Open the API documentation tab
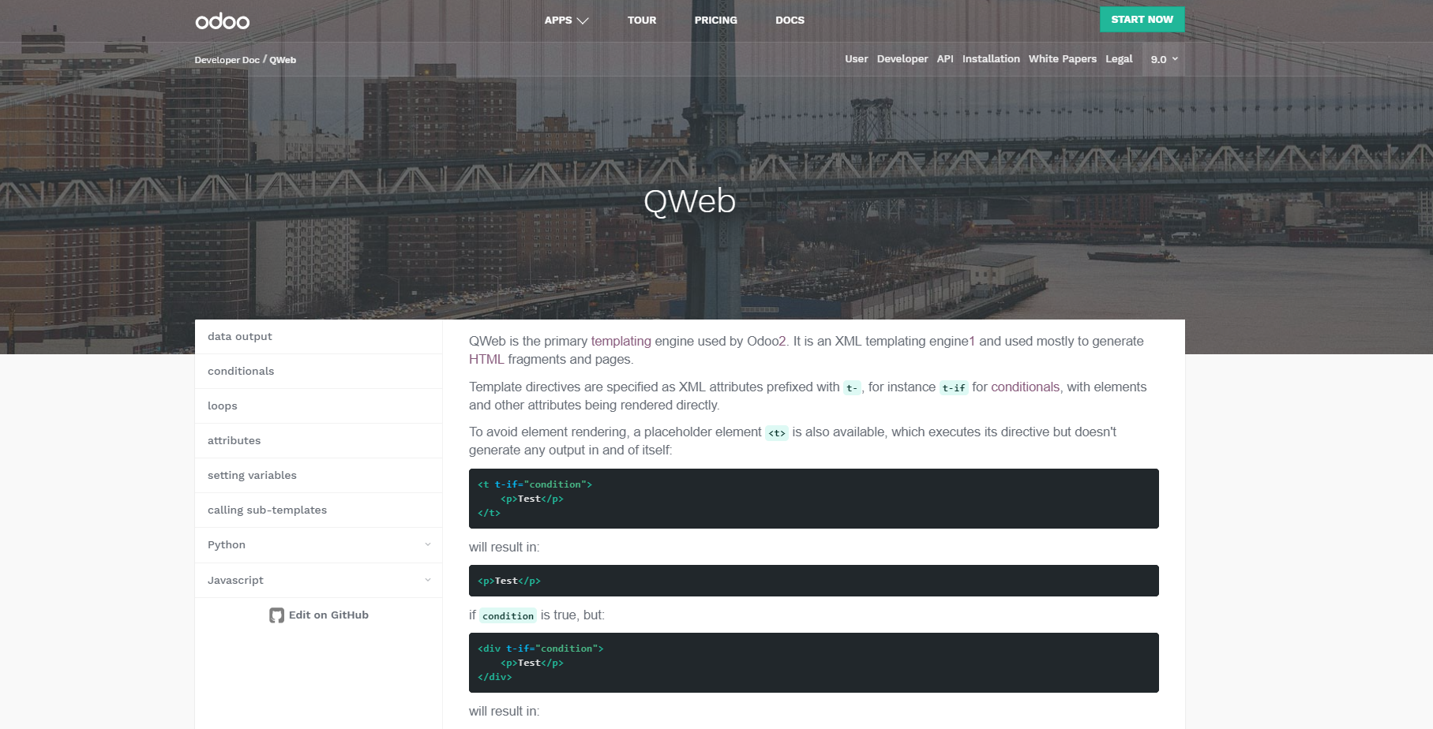This screenshot has height=729, width=1433. point(944,59)
